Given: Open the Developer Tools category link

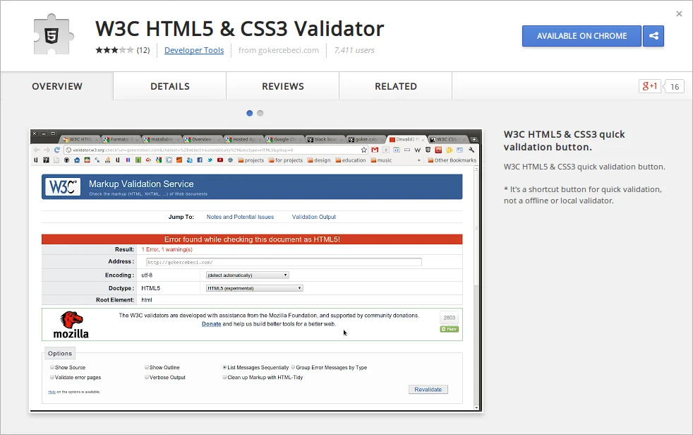Looking at the screenshot, I should click(194, 50).
